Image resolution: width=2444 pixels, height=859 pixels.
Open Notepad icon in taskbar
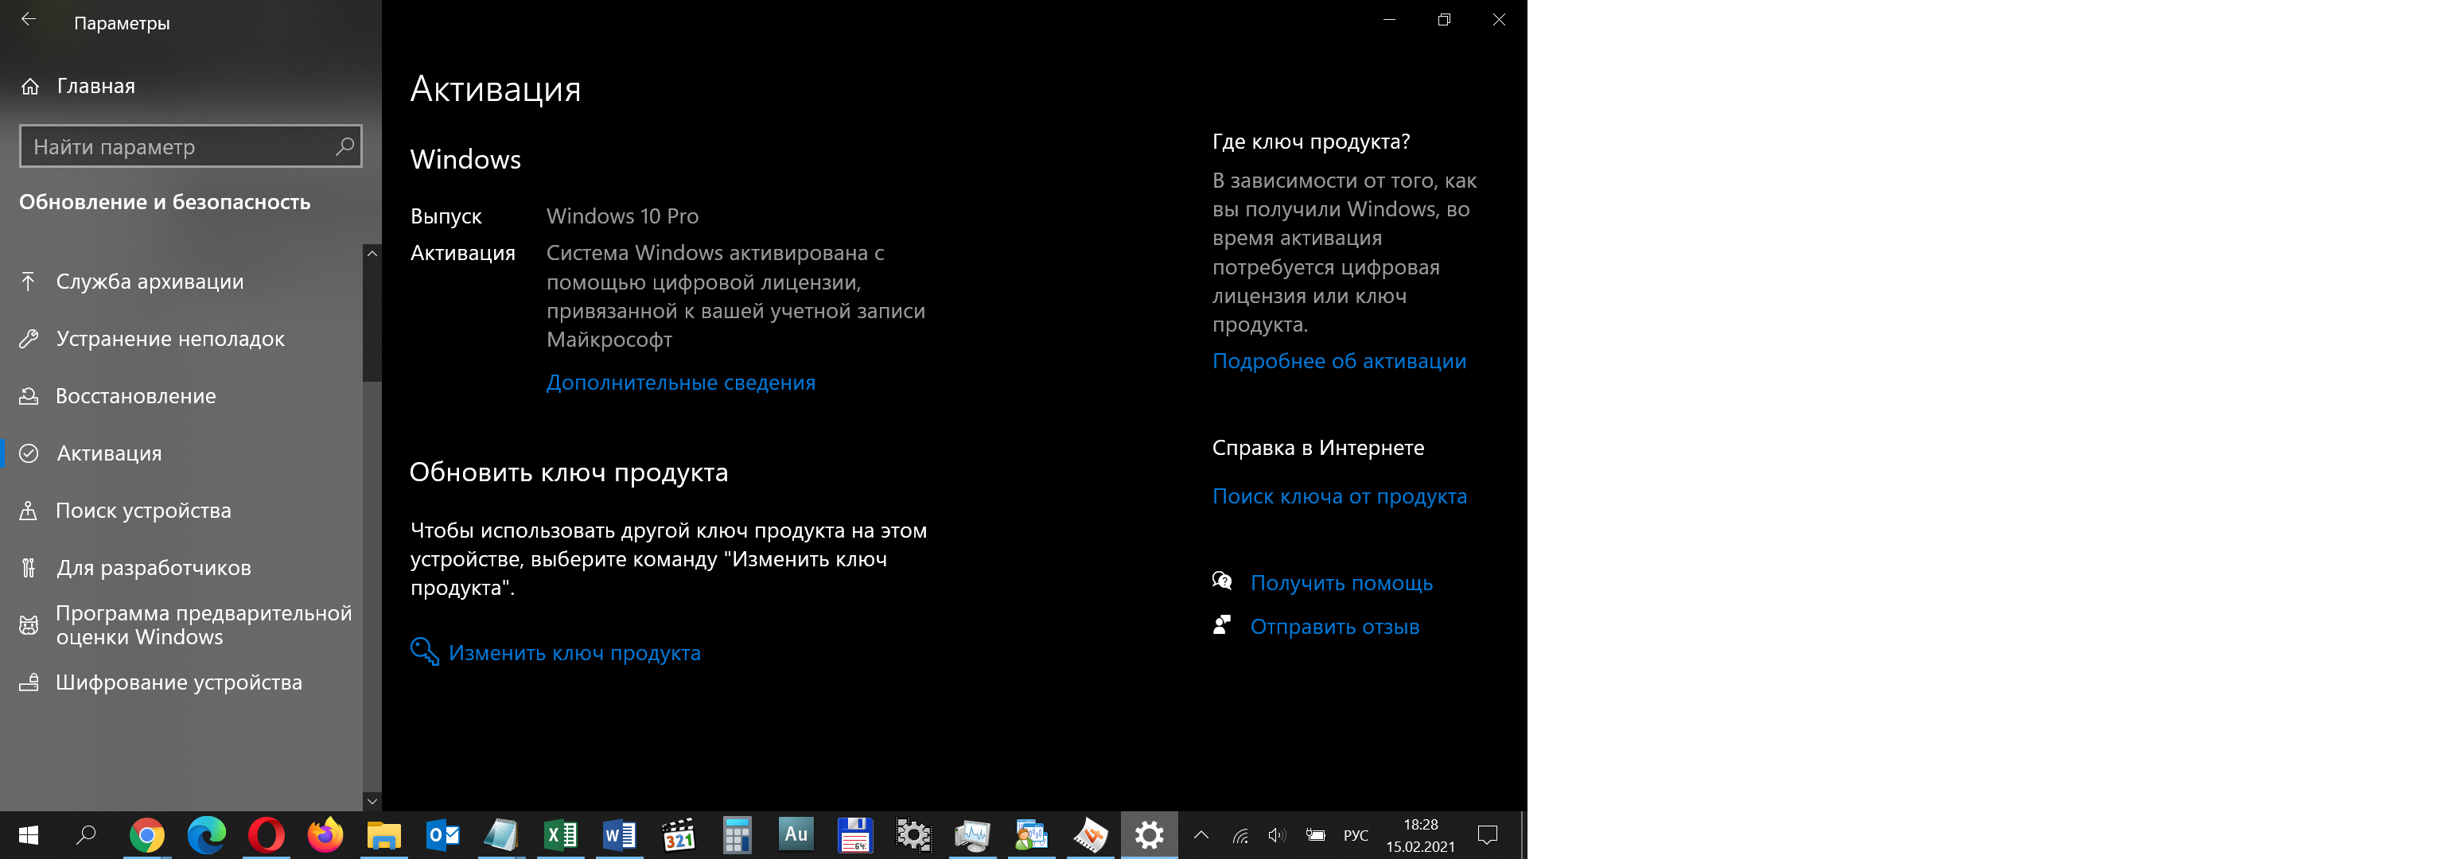coord(501,835)
